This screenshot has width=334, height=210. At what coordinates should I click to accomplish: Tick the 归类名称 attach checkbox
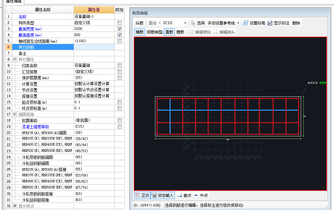click(x=120, y=66)
